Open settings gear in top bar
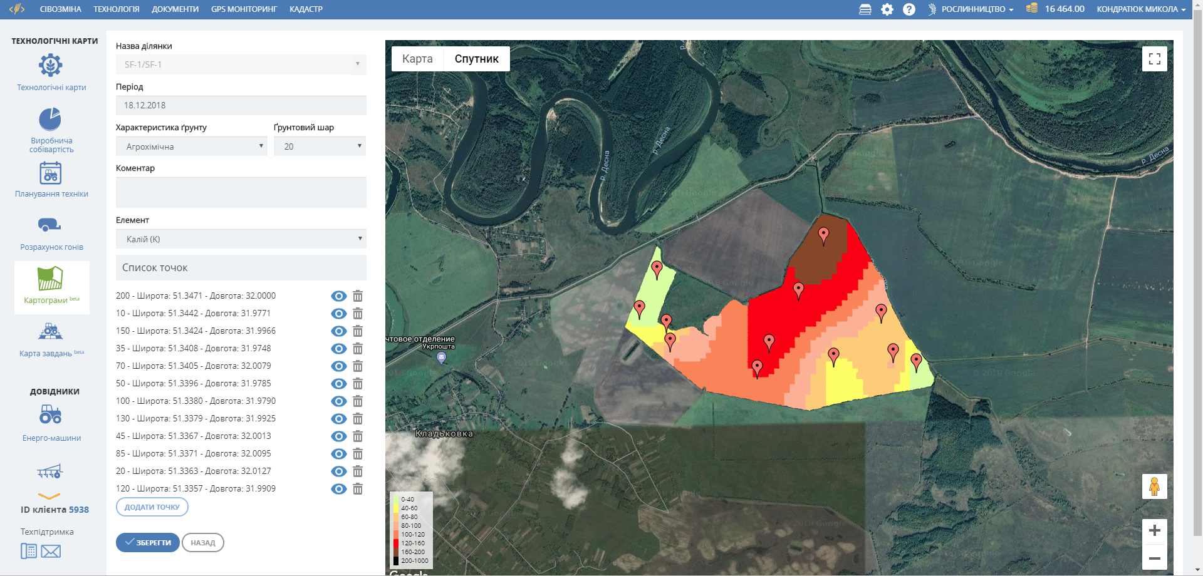Image resolution: width=1203 pixels, height=576 pixels. [x=887, y=9]
